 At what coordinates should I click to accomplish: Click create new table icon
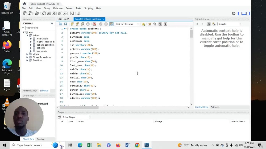[49, 14]
